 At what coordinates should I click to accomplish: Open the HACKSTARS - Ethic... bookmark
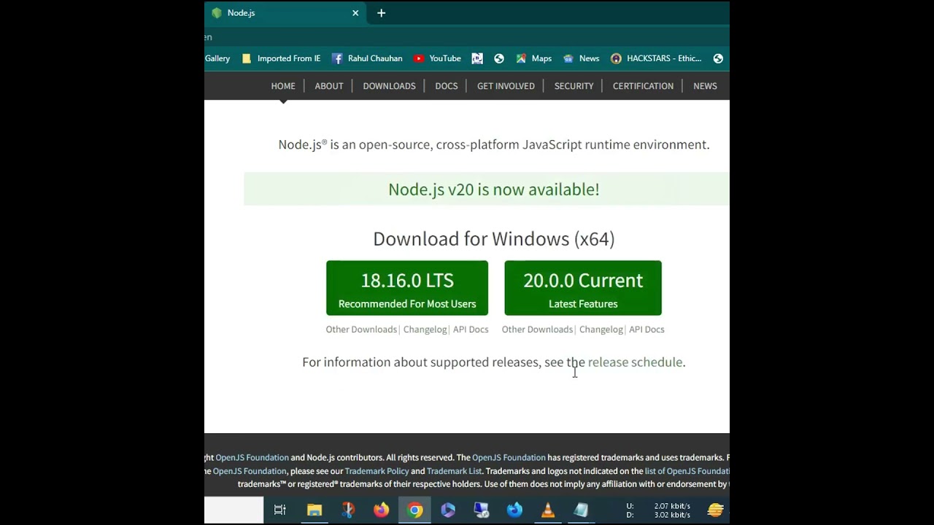[x=656, y=58]
